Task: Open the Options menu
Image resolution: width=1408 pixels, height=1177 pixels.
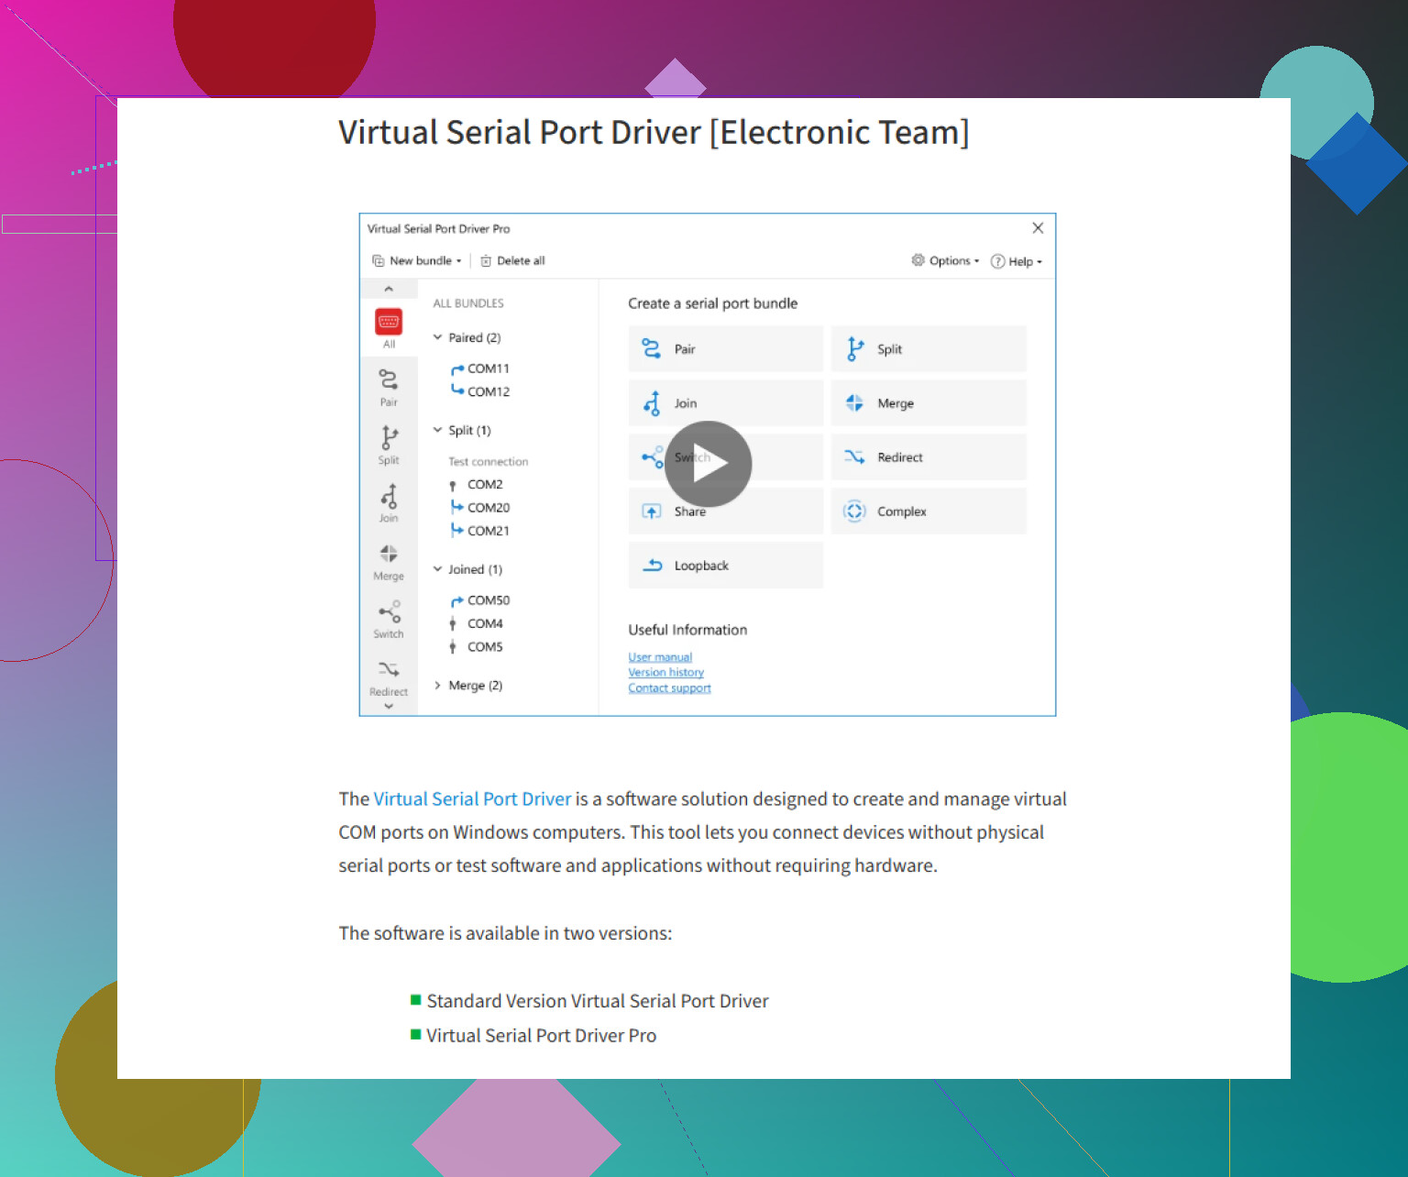Action: (x=945, y=260)
